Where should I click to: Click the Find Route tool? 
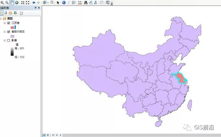tap(91, 2)
